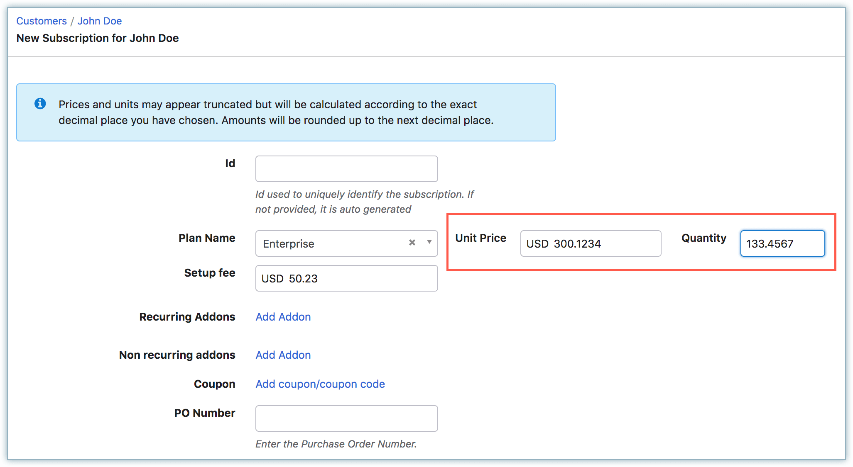Open the John Doe customer page

(99, 21)
